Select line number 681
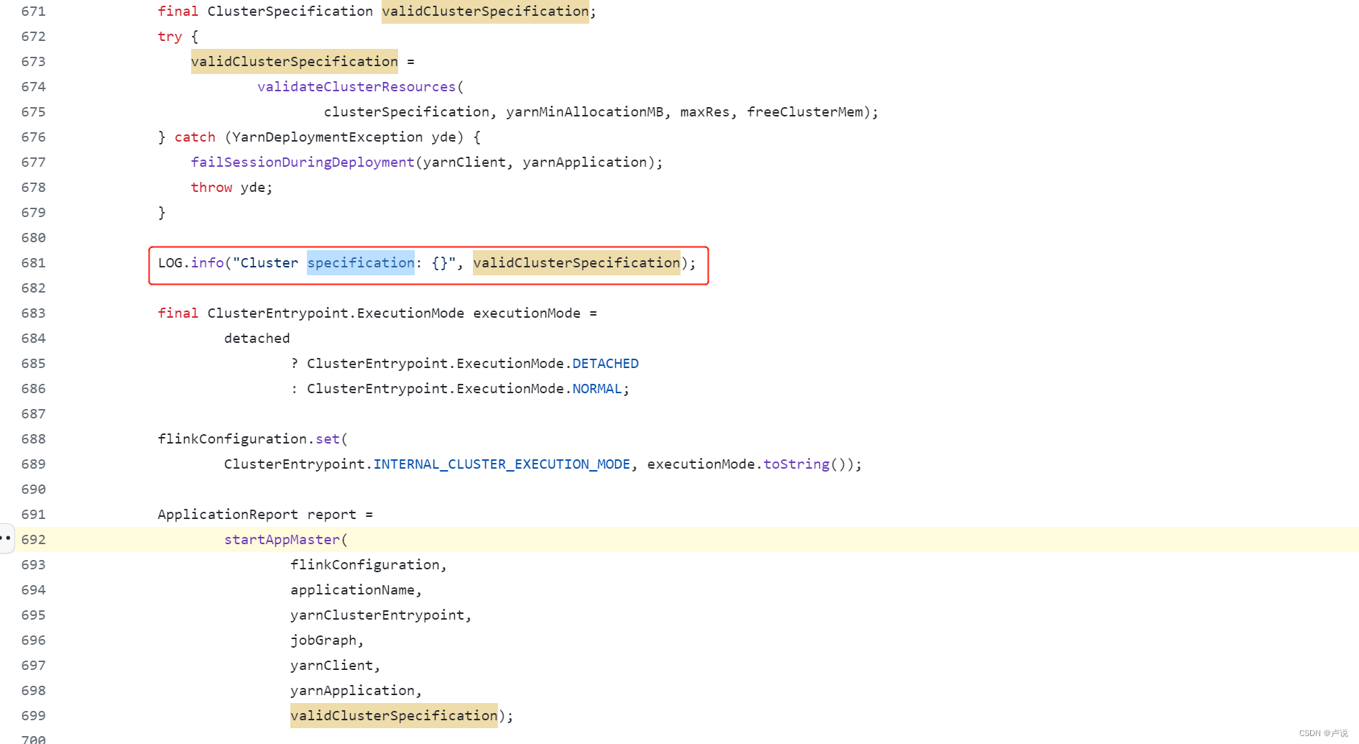 pyautogui.click(x=33, y=263)
